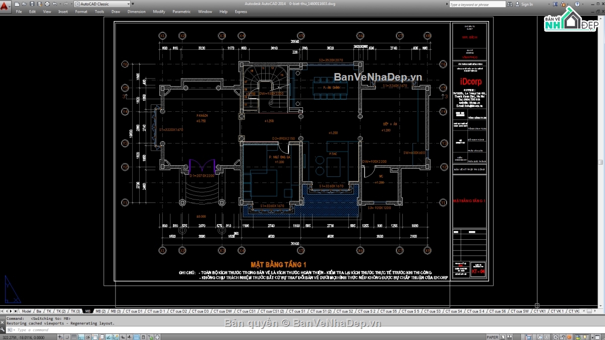The height and width of the screenshot is (340, 605).
Task: Click the Redo arrow icon
Action: 66,4
